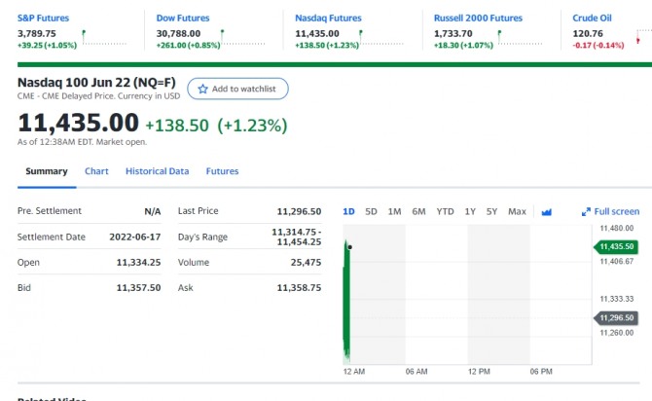Set chart range to YTD
This screenshot has width=652, height=401.
point(445,211)
